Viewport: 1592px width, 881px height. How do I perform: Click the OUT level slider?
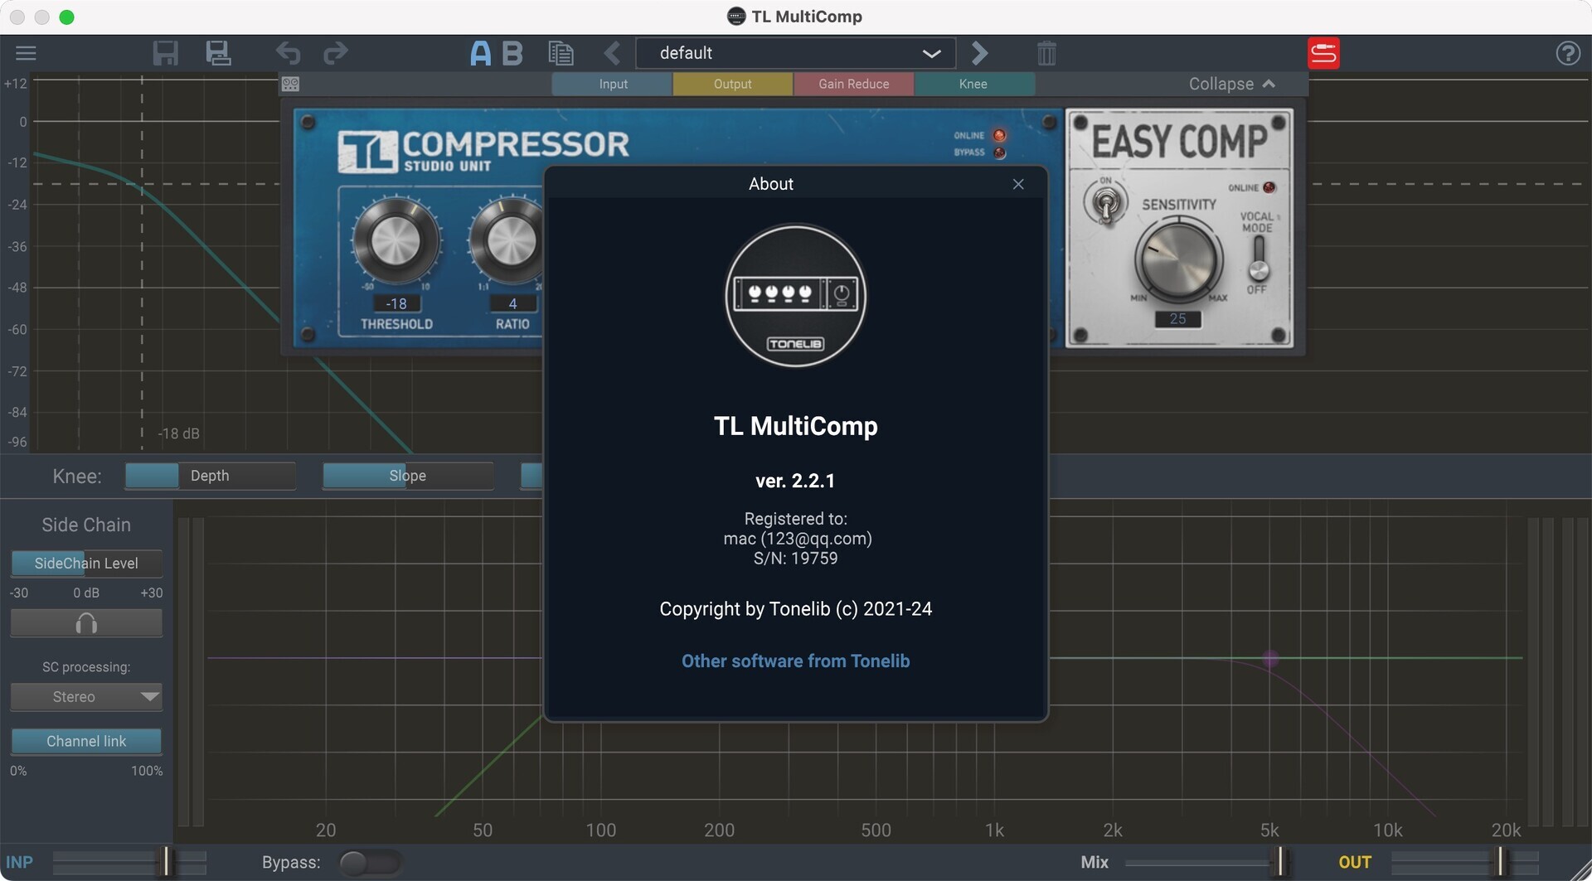1464,863
